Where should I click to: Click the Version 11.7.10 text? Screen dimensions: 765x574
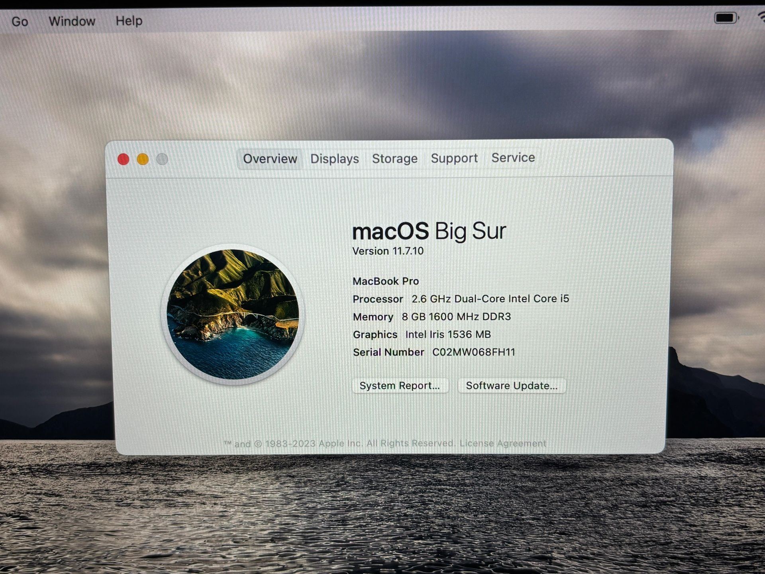pyautogui.click(x=388, y=251)
